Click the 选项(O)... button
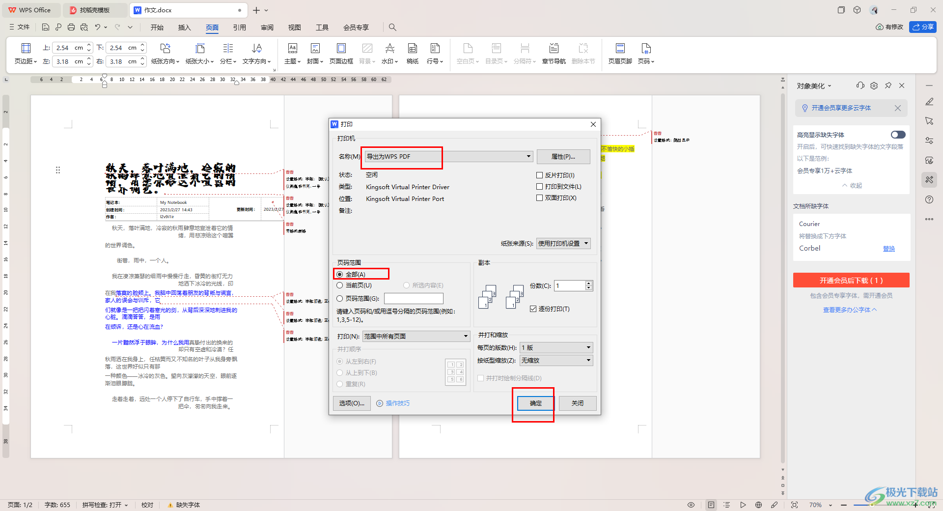Screen dimensions: 943x511 (x=352, y=403)
